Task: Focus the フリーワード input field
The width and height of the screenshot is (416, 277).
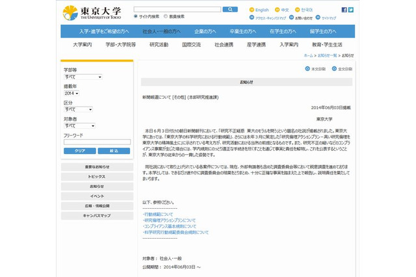Action: tap(97, 142)
